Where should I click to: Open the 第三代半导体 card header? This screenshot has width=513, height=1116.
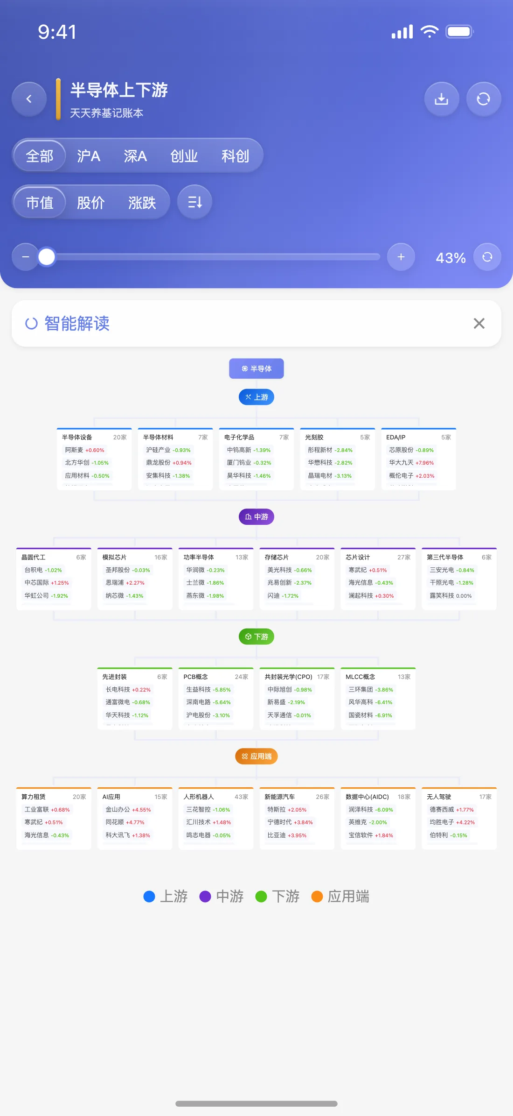click(459, 557)
